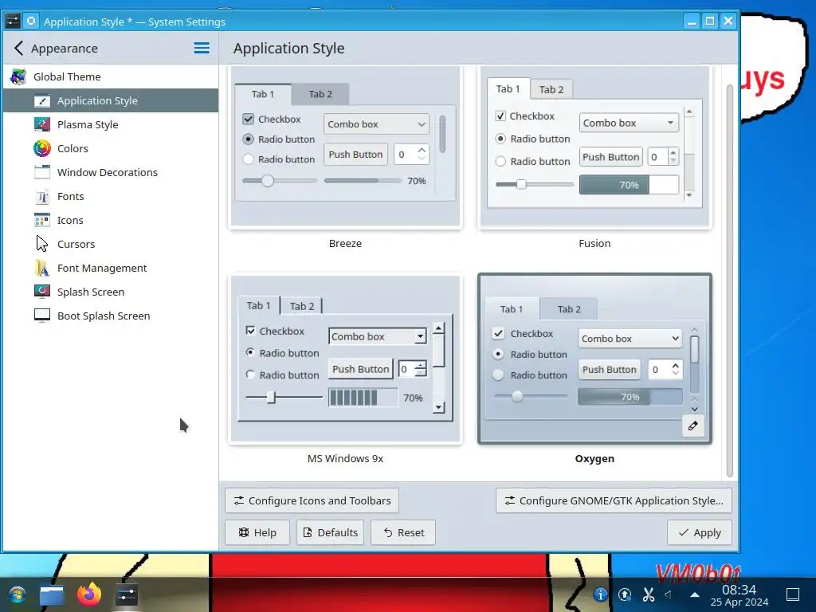Open the start menu icon in taskbar
The width and height of the screenshot is (816, 612).
tap(18, 594)
